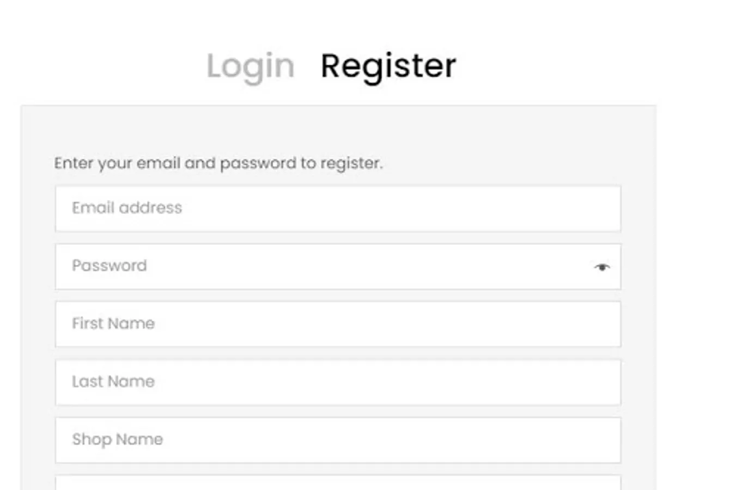
Task: Show the password using the eye button
Action: coord(601,267)
